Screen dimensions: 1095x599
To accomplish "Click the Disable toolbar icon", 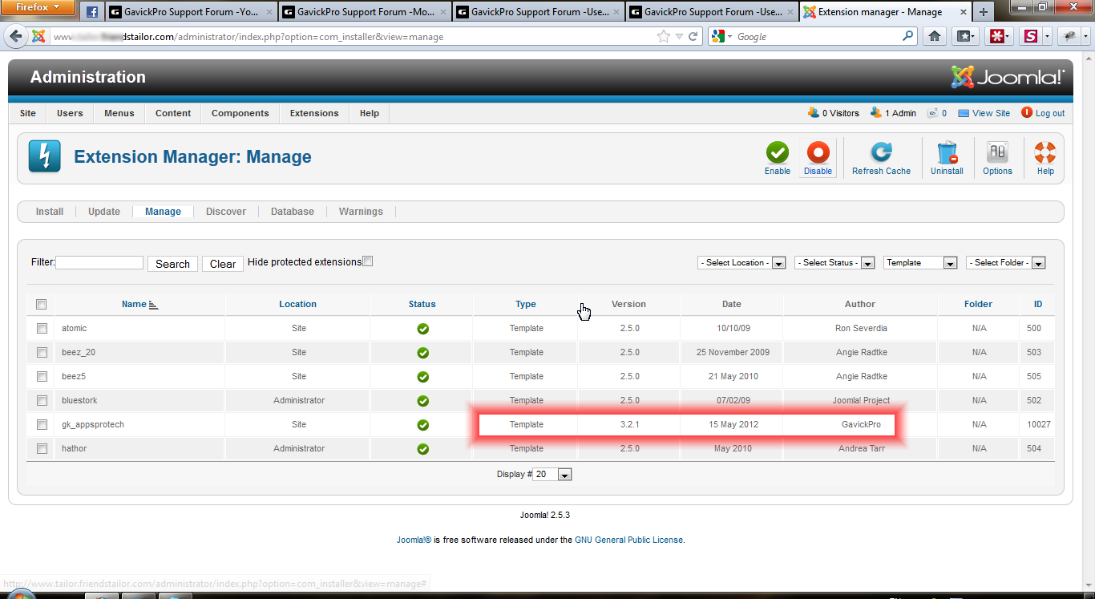I will pos(818,152).
